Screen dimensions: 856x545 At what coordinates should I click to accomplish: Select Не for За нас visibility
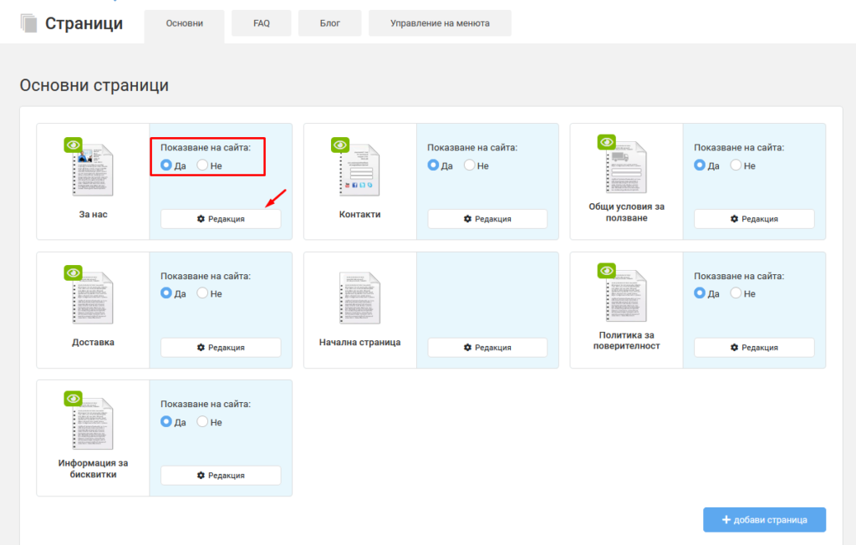click(x=202, y=165)
